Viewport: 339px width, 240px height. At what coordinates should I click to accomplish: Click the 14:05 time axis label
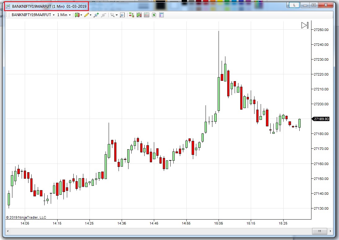tap(25, 223)
